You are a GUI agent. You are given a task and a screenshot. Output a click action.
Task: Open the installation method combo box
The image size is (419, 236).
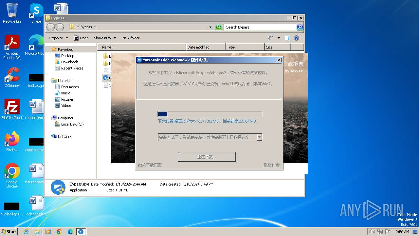pos(210,137)
